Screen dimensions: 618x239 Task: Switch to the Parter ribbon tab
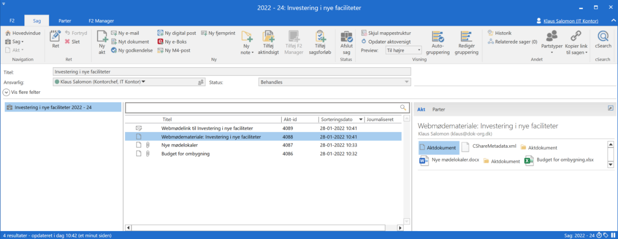pos(65,21)
